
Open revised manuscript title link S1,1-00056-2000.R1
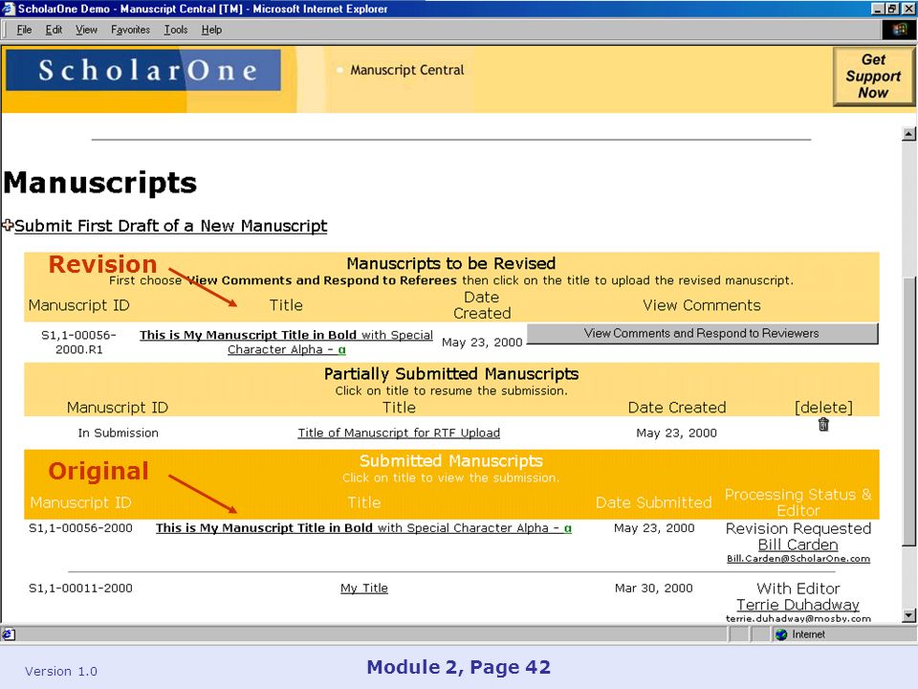point(286,343)
